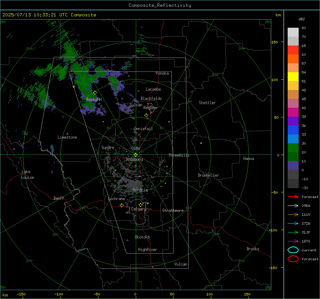Select the red 'forecast' ellipse legend icon
320x299 pixels.
(293, 259)
